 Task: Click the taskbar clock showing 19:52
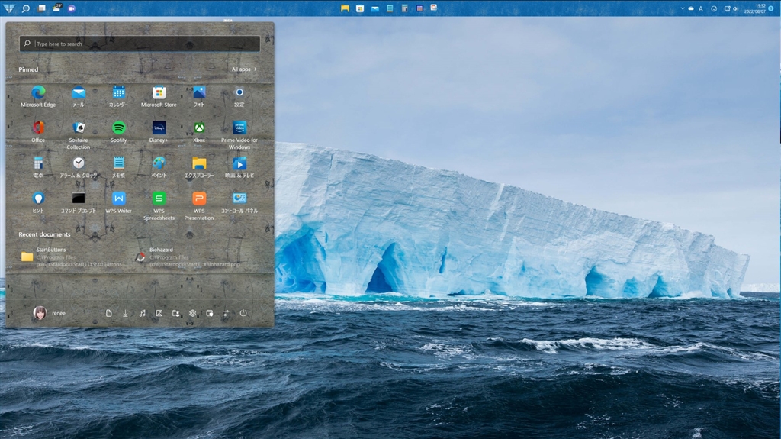point(760,8)
